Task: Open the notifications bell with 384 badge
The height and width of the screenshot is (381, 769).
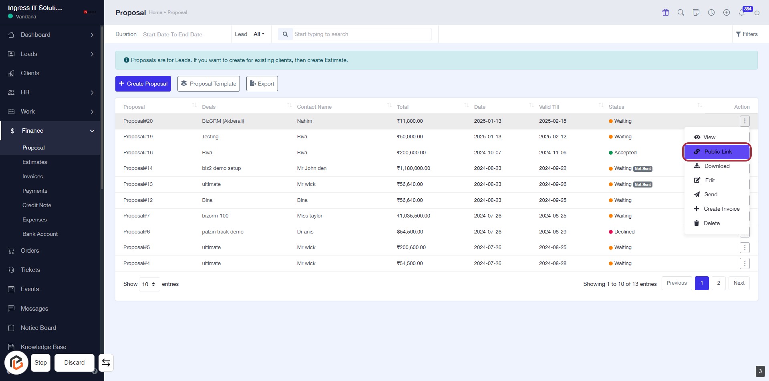Action: click(742, 12)
